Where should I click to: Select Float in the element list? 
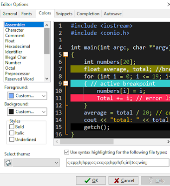24,41
